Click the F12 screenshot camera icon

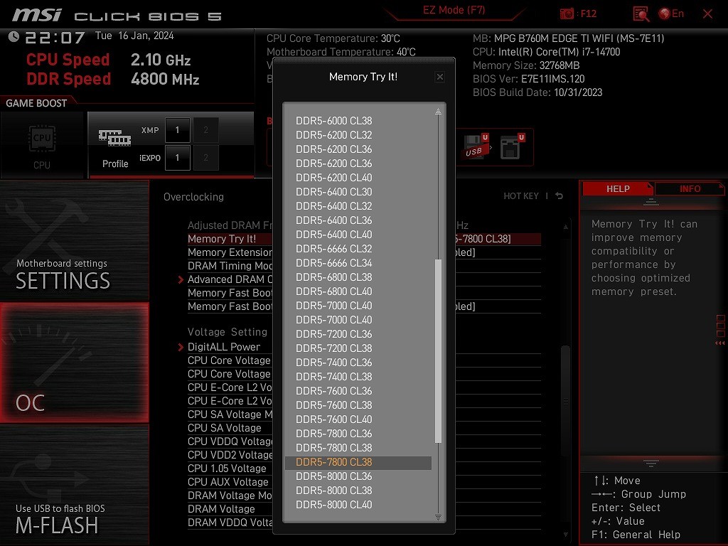[x=567, y=14]
